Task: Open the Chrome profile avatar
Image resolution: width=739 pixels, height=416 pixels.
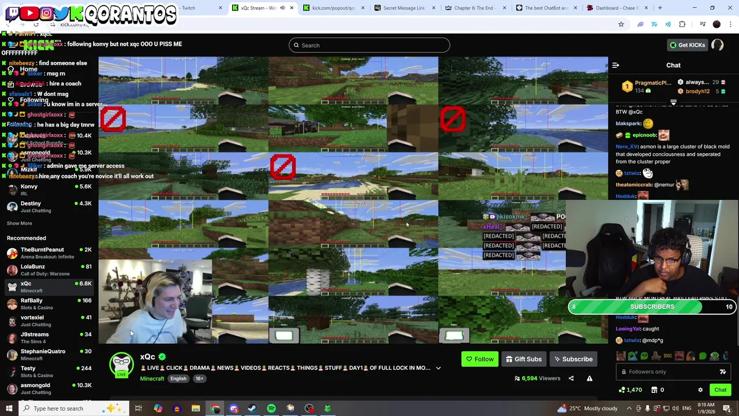Action: 716,24
